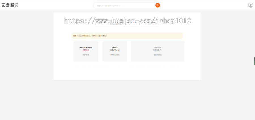Click the 云盘精灵 site logo

pyautogui.click(x=10, y=5)
